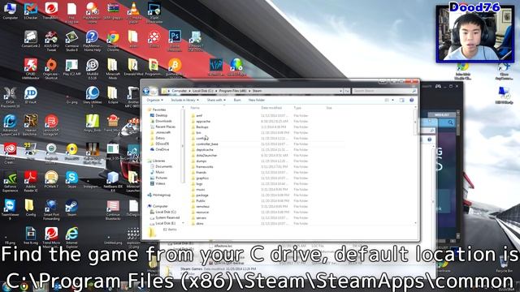Viewport: 520px width, 292px height.
Task: Launch Skype from the desktop
Action: tap(71, 180)
